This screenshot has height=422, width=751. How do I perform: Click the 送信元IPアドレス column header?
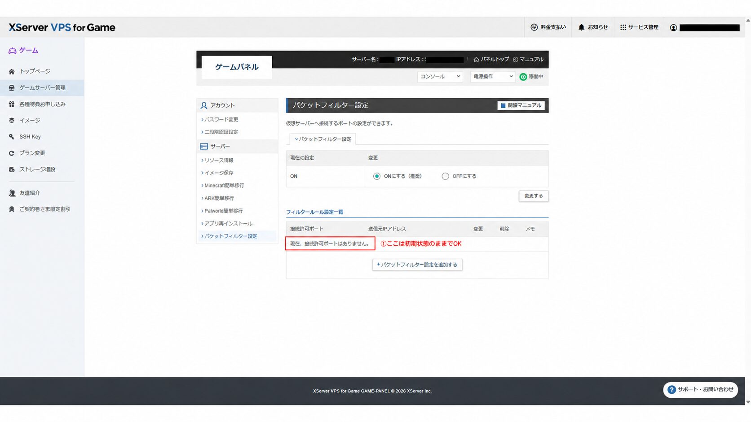click(x=387, y=229)
